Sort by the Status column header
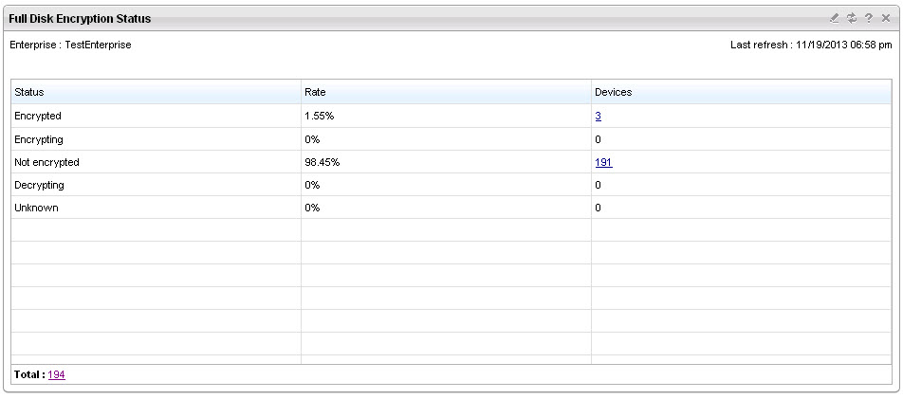903x399 pixels. click(x=29, y=92)
